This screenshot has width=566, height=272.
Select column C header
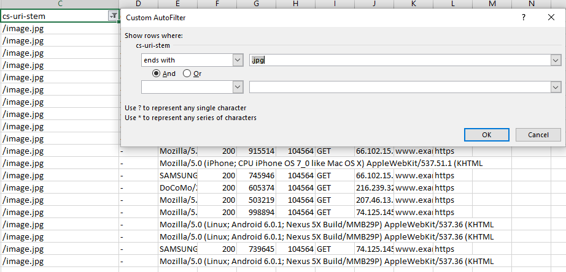[60, 4]
